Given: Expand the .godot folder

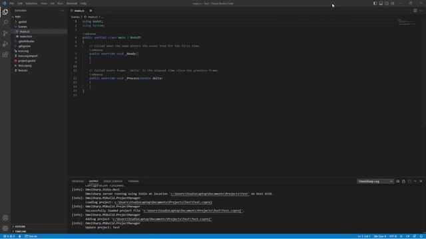Looking at the screenshot, I should 39,22.
